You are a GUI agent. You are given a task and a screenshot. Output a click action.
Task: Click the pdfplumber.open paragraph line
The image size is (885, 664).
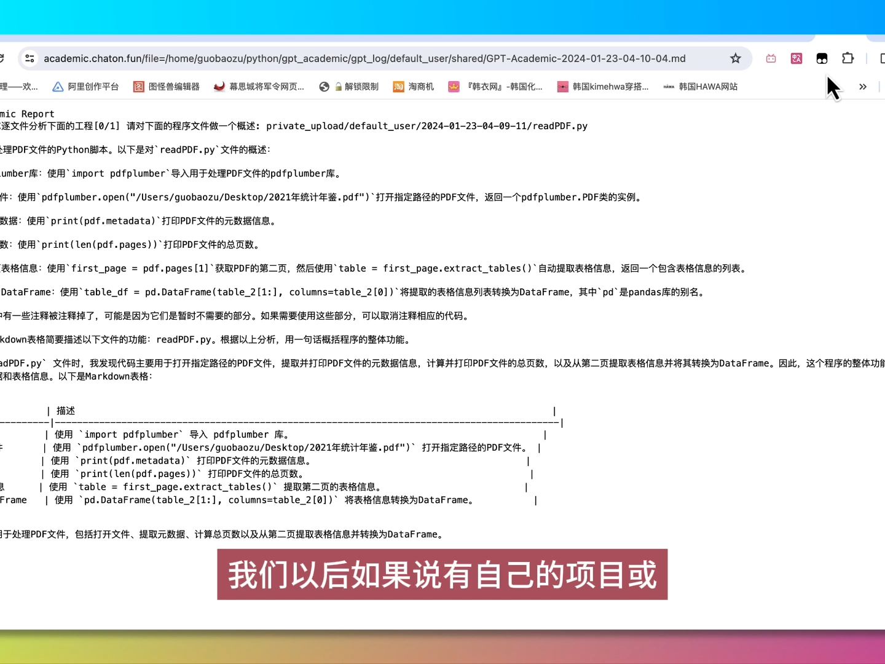tap(321, 197)
